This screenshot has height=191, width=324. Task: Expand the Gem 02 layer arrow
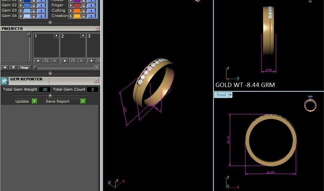click(21, 5)
